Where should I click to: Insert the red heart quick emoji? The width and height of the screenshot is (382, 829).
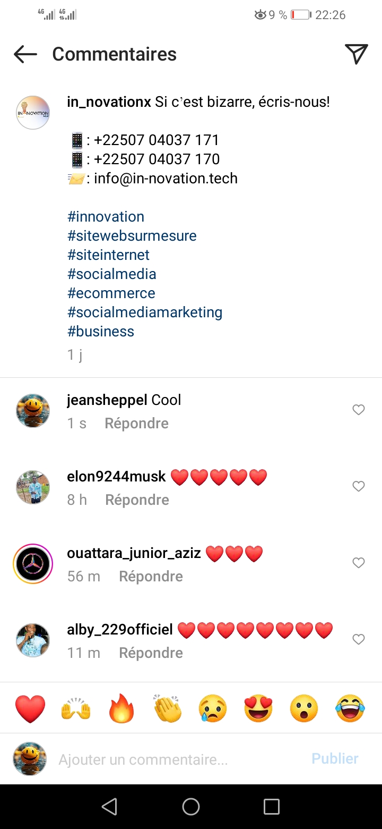click(30, 709)
